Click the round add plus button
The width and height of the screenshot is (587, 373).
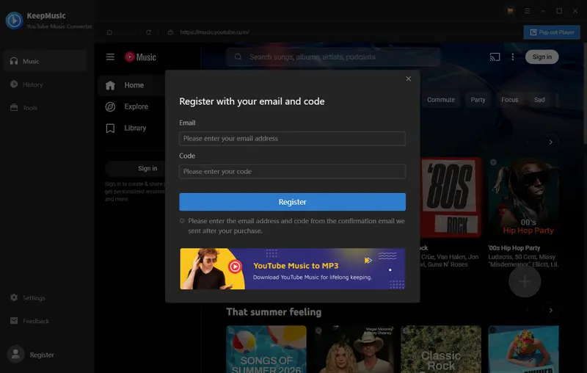(525, 281)
